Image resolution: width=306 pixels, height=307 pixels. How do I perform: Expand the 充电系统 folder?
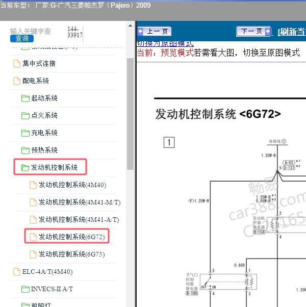[44, 133]
